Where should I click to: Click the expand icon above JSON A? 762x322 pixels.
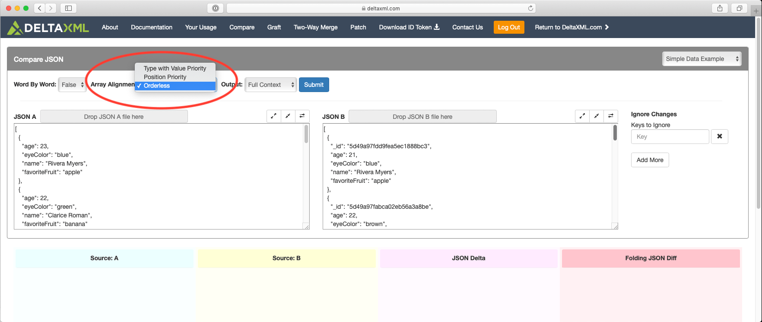(x=273, y=116)
